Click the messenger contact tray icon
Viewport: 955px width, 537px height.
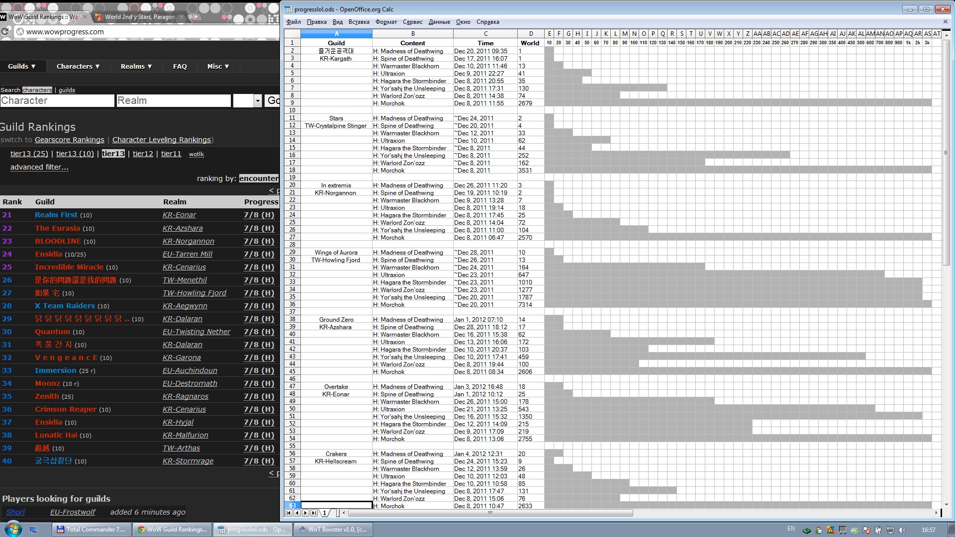pos(819,530)
